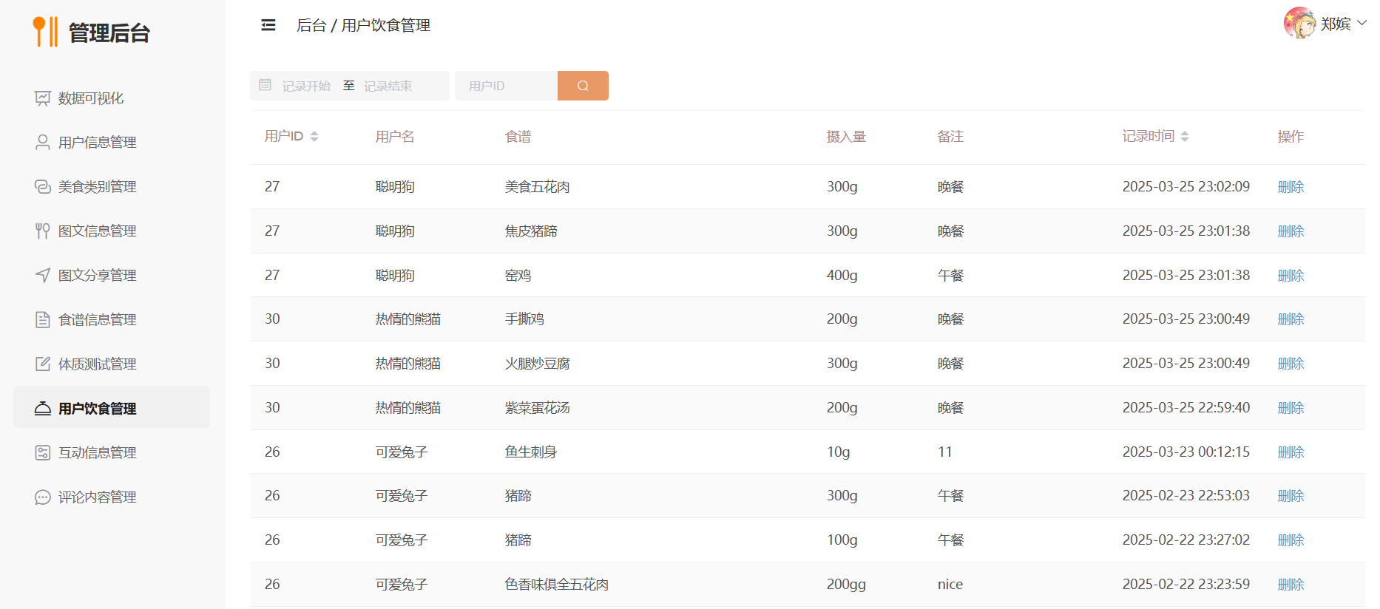
Task: Click the 食谱信息管理 document icon
Action: pyautogui.click(x=43, y=320)
